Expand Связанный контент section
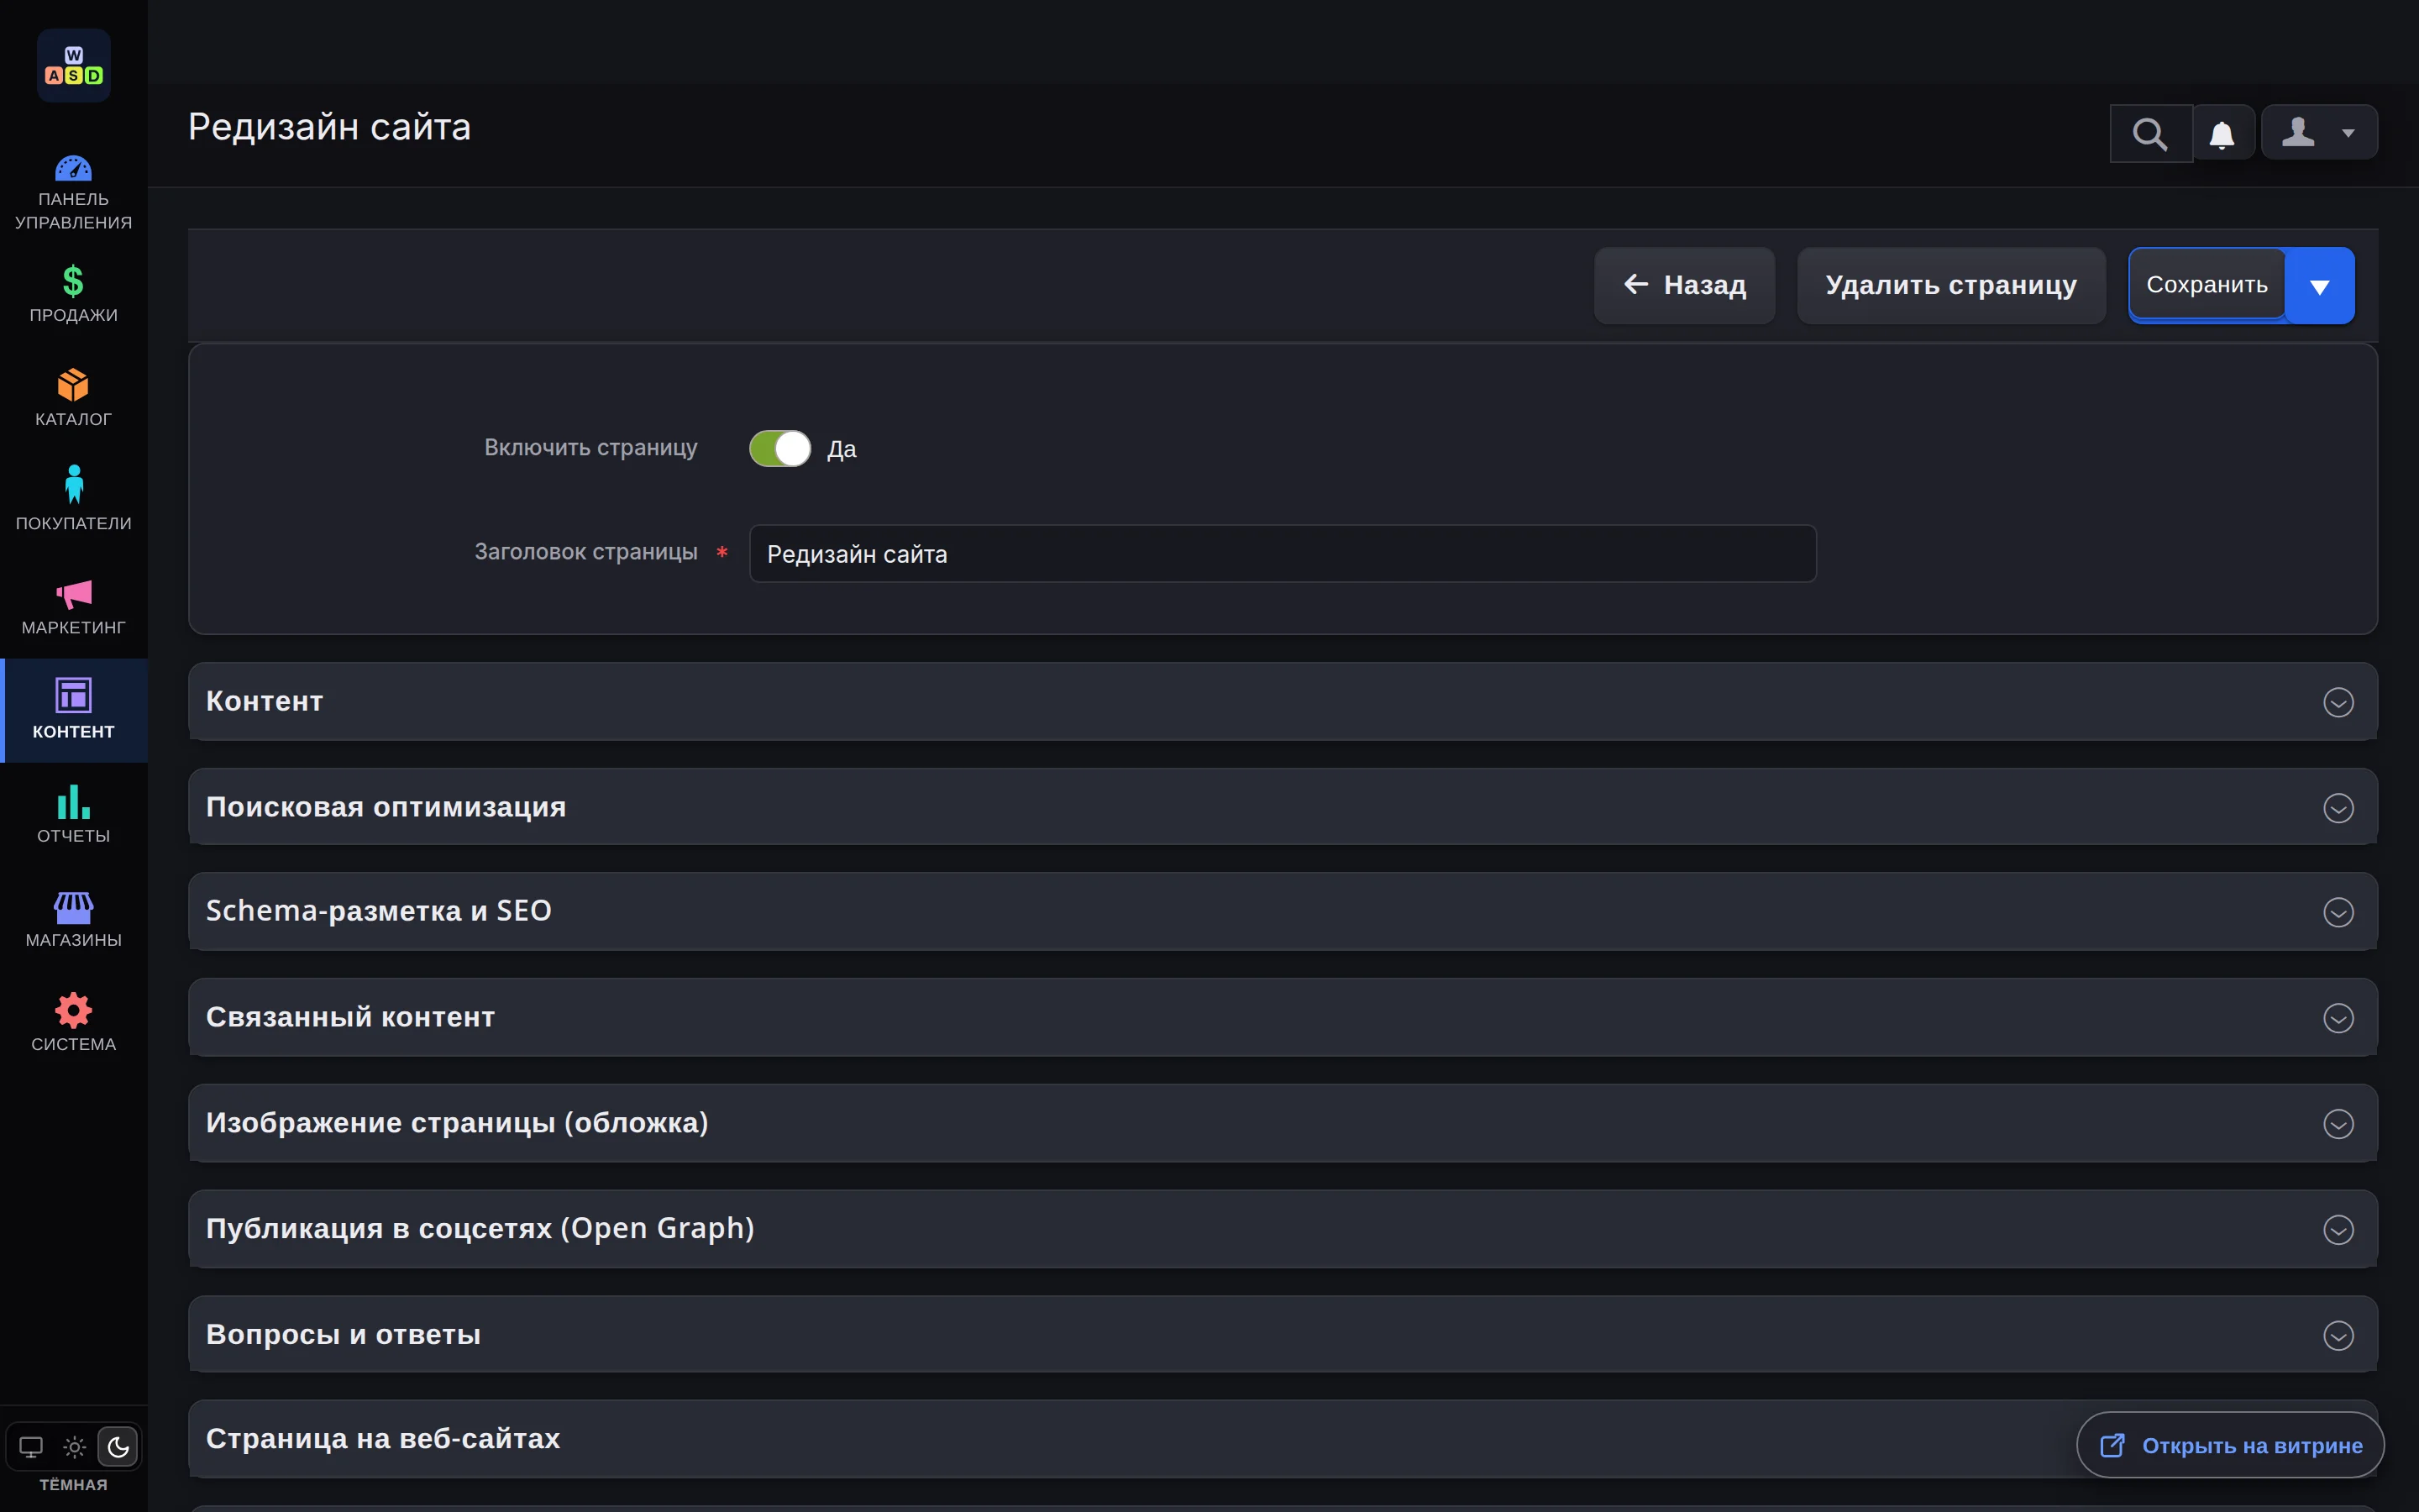Viewport: 2419px width, 1512px height. pos(1283,1017)
